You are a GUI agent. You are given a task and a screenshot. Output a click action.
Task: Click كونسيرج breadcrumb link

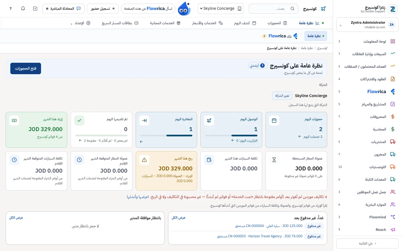coord(322,48)
